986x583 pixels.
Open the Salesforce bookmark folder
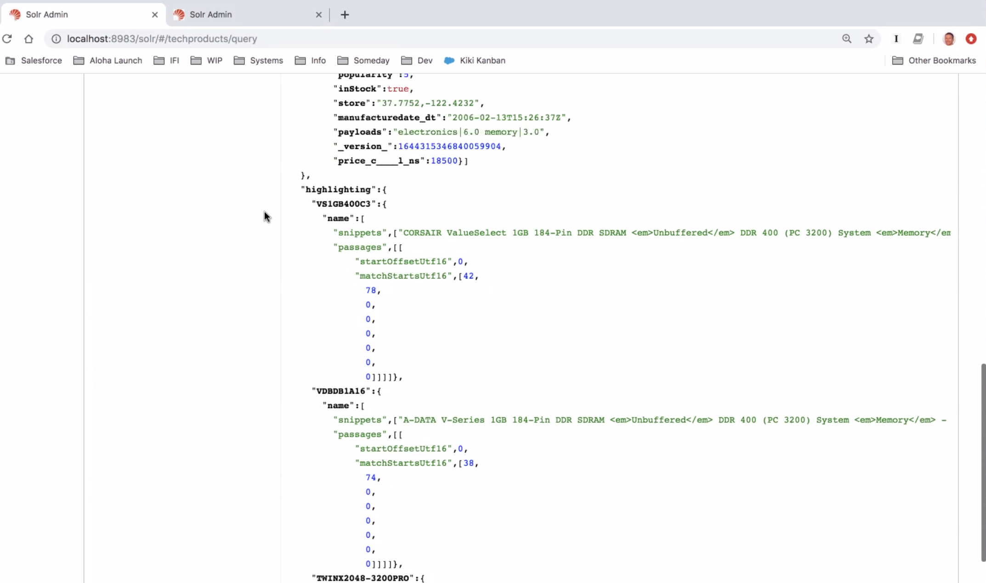tap(34, 61)
